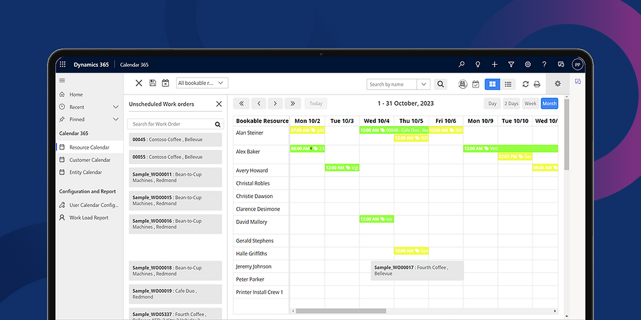
Task: Click the save floppy disk icon
Action: pos(152,84)
